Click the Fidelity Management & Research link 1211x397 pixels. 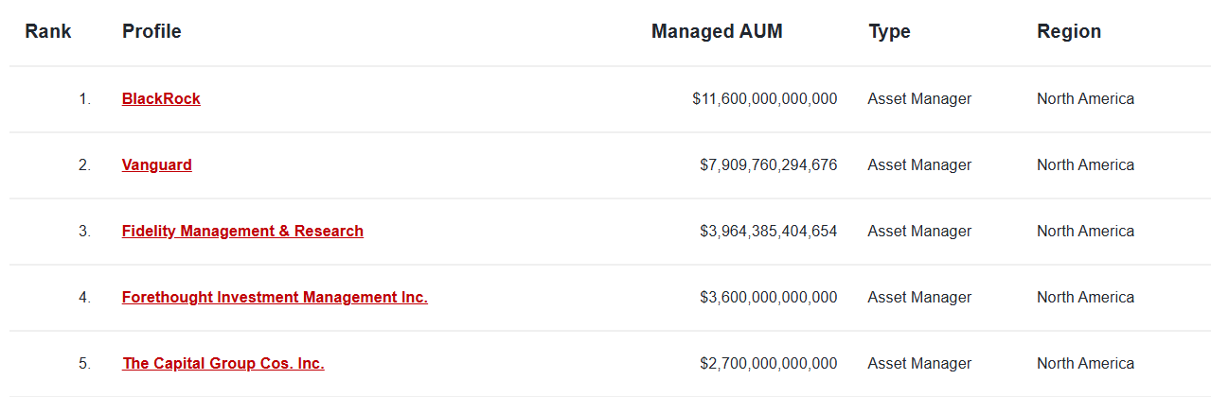pos(242,231)
